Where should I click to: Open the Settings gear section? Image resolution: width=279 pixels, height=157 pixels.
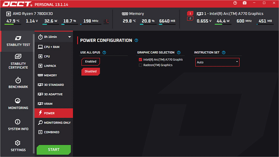pyautogui.click(x=18, y=146)
